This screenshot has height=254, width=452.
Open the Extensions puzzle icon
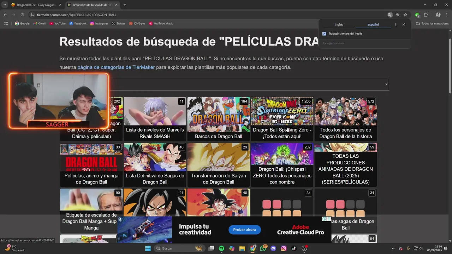426,15
